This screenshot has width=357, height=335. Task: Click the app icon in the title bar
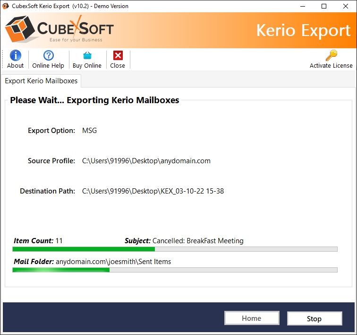click(6, 6)
